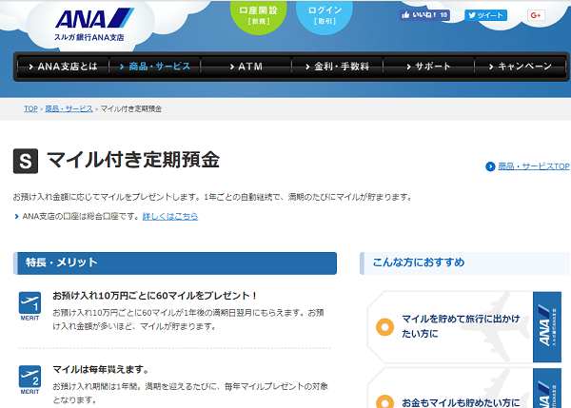Viewport: 571px width, 408px height.
Task: Open the ANA支店とは menu
Action: [63, 67]
